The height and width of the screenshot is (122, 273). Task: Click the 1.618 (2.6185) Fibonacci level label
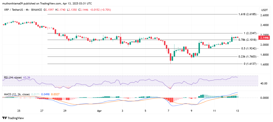pos(248,14)
